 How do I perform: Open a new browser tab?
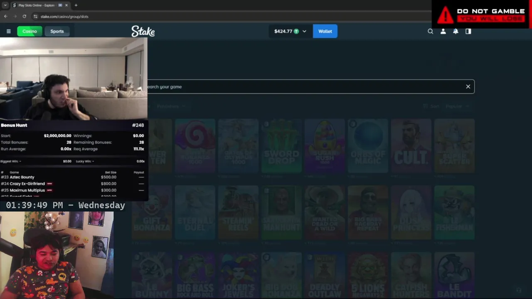pos(76,5)
